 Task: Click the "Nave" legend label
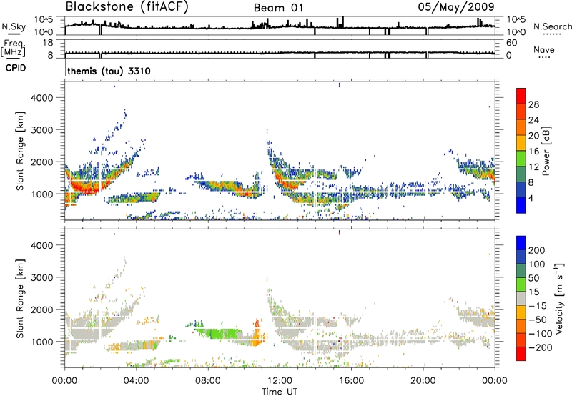click(543, 49)
